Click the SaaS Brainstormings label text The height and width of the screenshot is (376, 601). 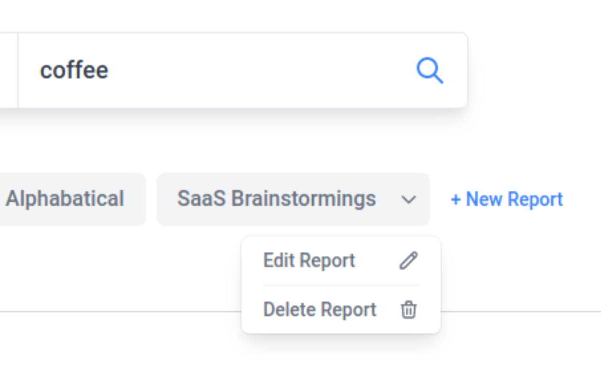coord(276,199)
